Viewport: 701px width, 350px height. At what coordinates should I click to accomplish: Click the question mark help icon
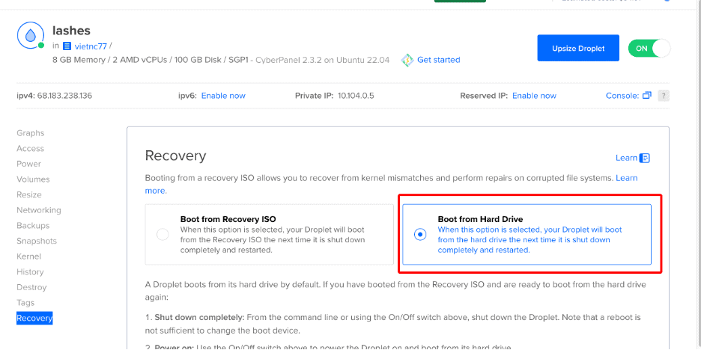(664, 96)
